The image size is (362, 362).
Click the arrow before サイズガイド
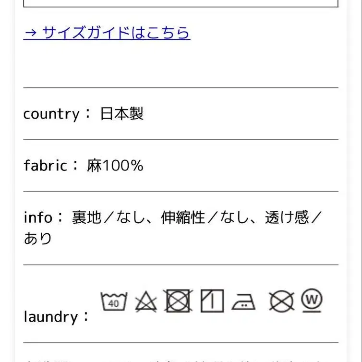(30, 33)
